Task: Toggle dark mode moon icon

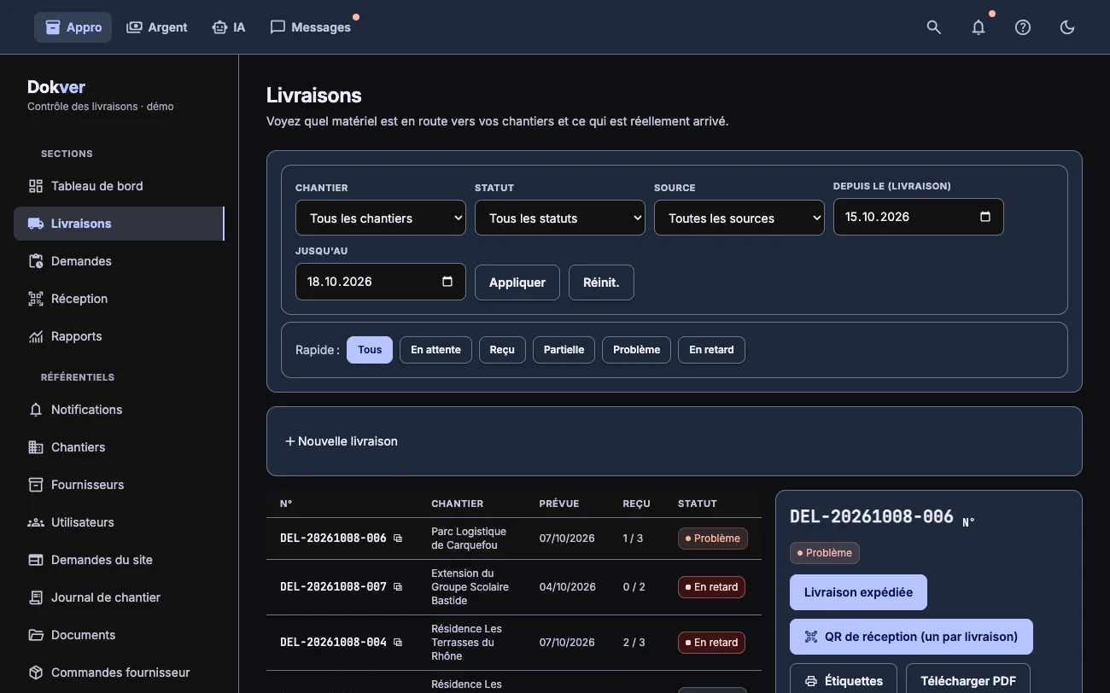Action: (x=1067, y=27)
